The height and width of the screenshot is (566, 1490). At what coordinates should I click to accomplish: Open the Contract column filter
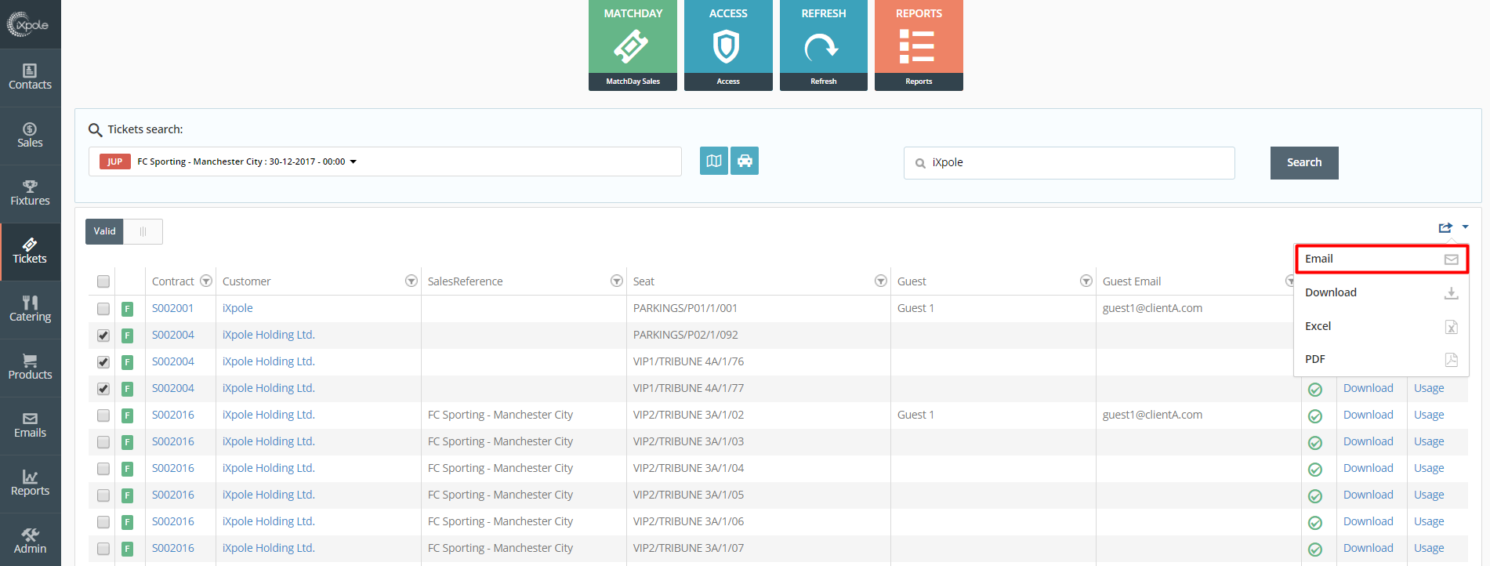tap(206, 281)
